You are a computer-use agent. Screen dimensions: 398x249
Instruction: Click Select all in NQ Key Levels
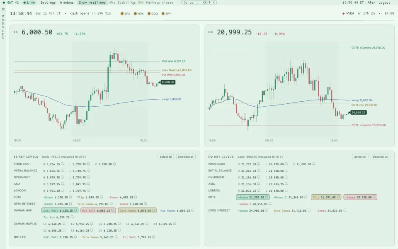coord(360,157)
